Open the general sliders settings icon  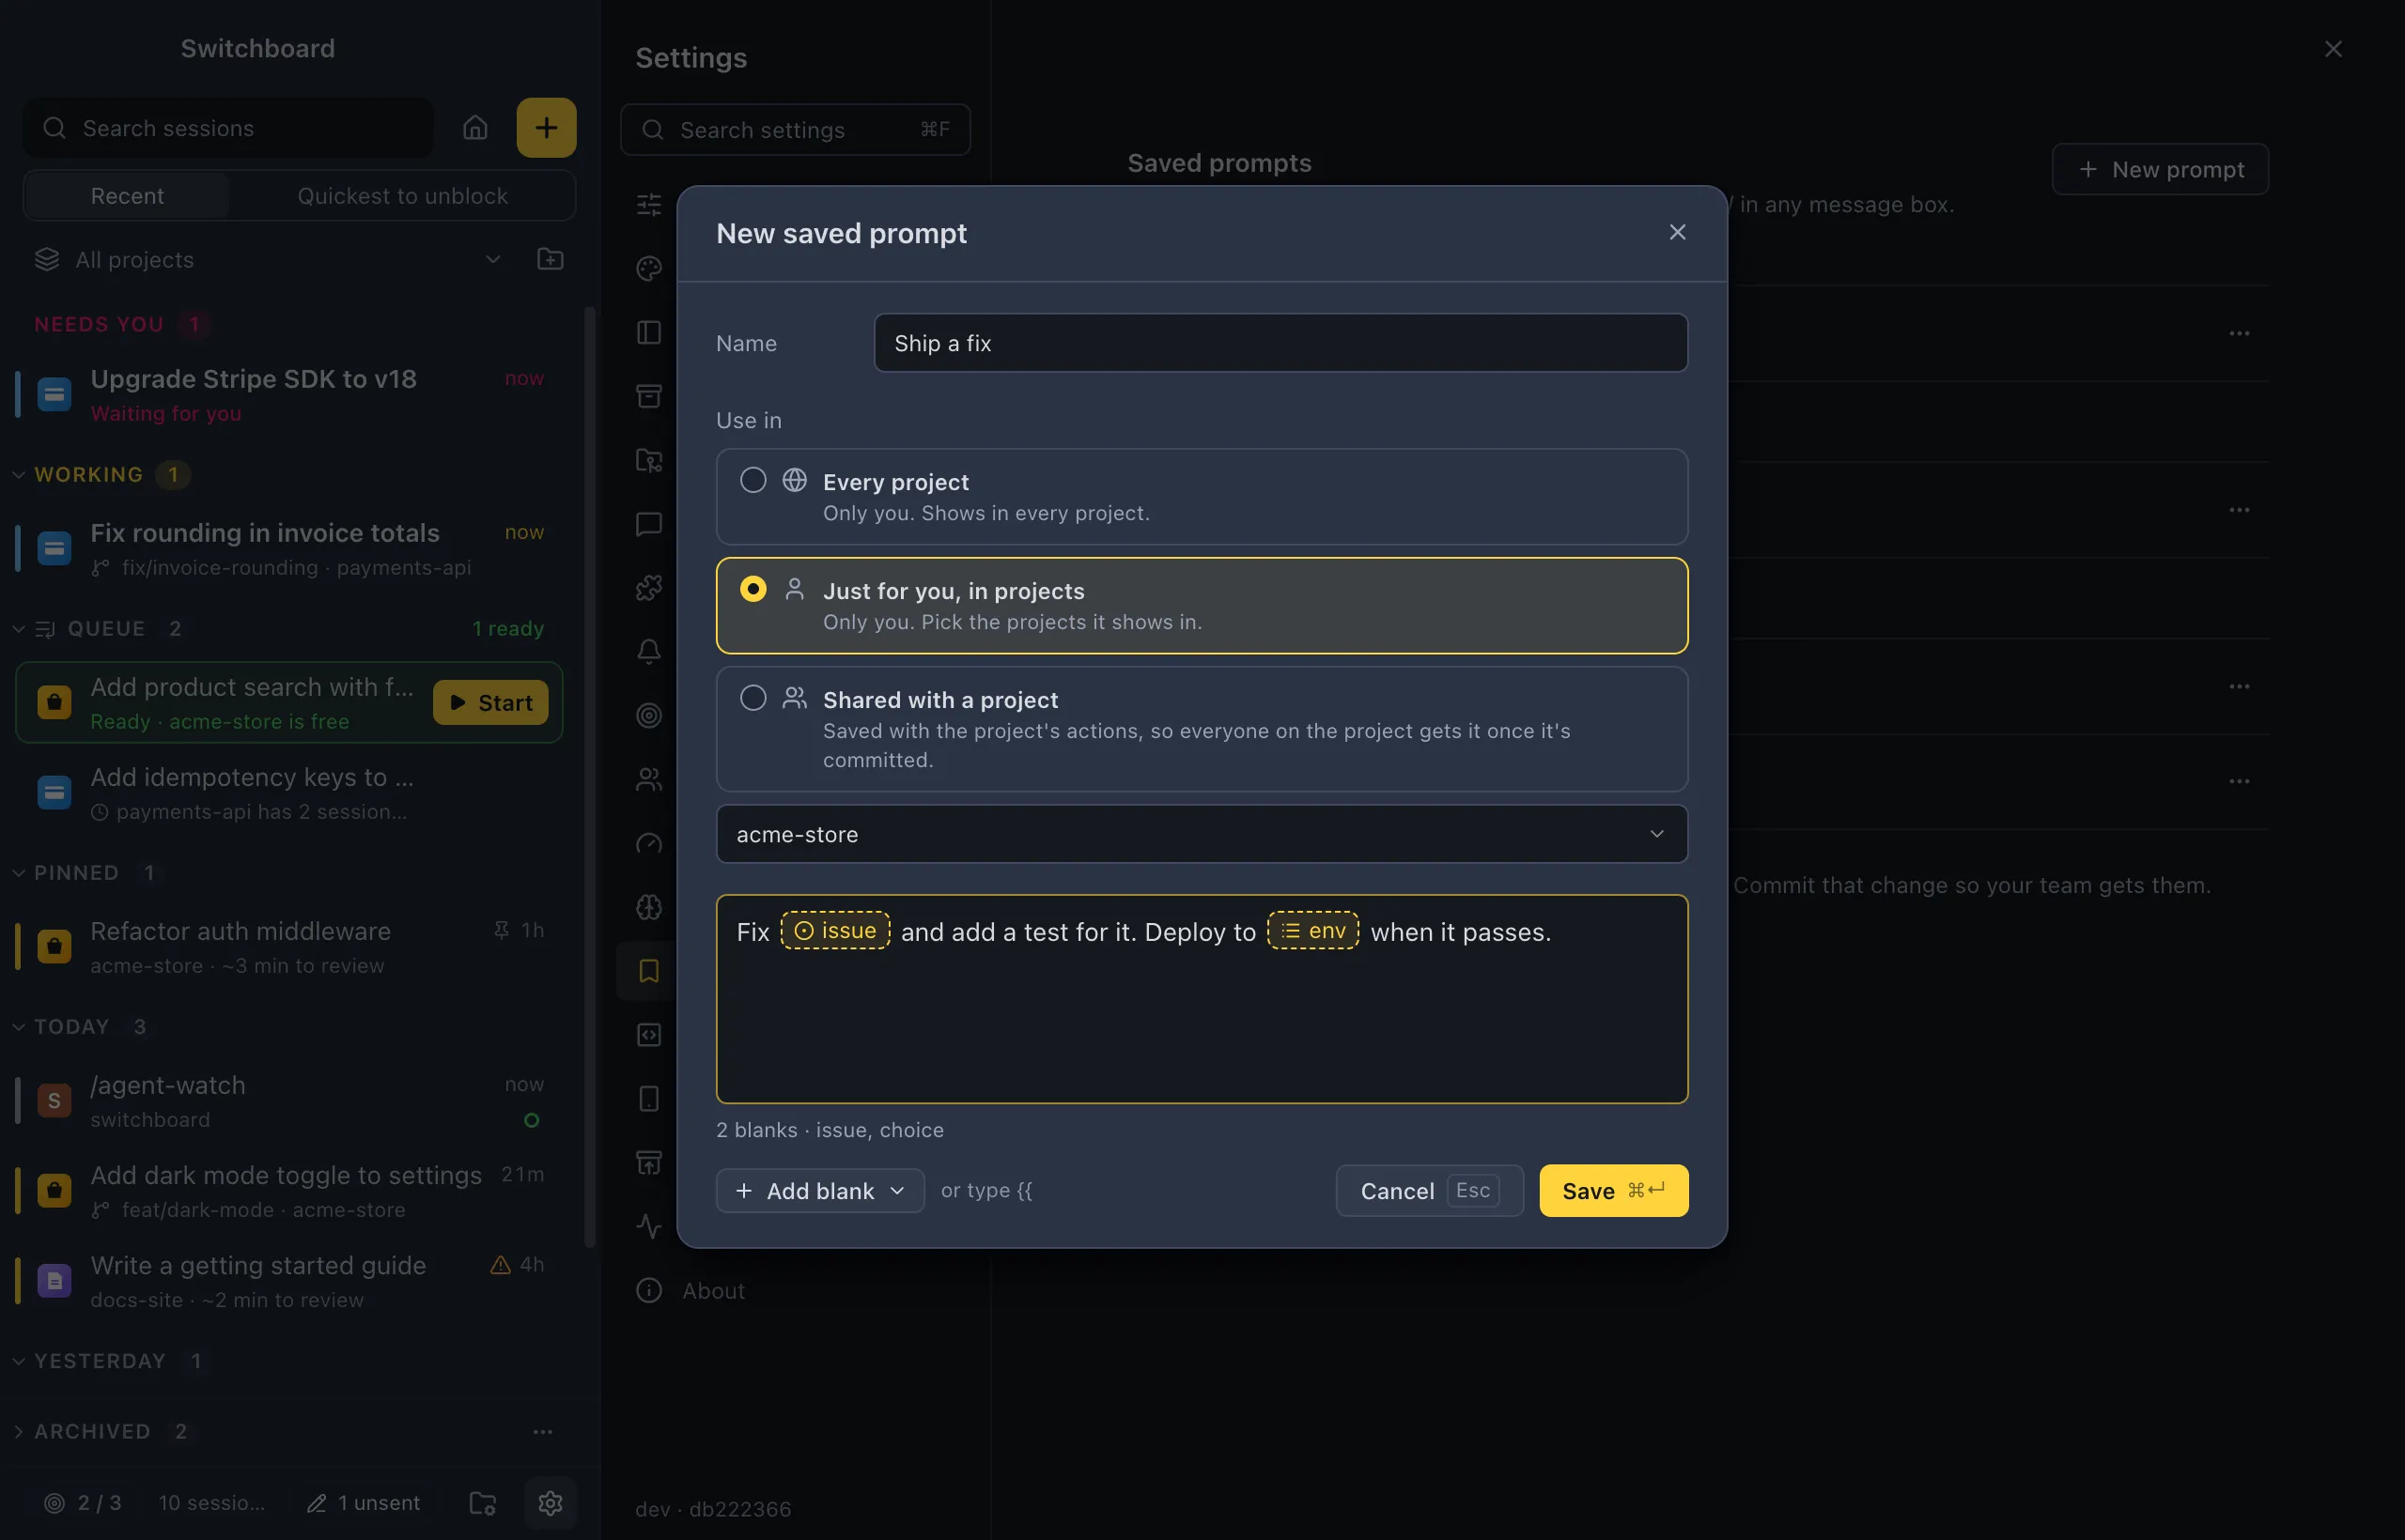[x=649, y=204]
